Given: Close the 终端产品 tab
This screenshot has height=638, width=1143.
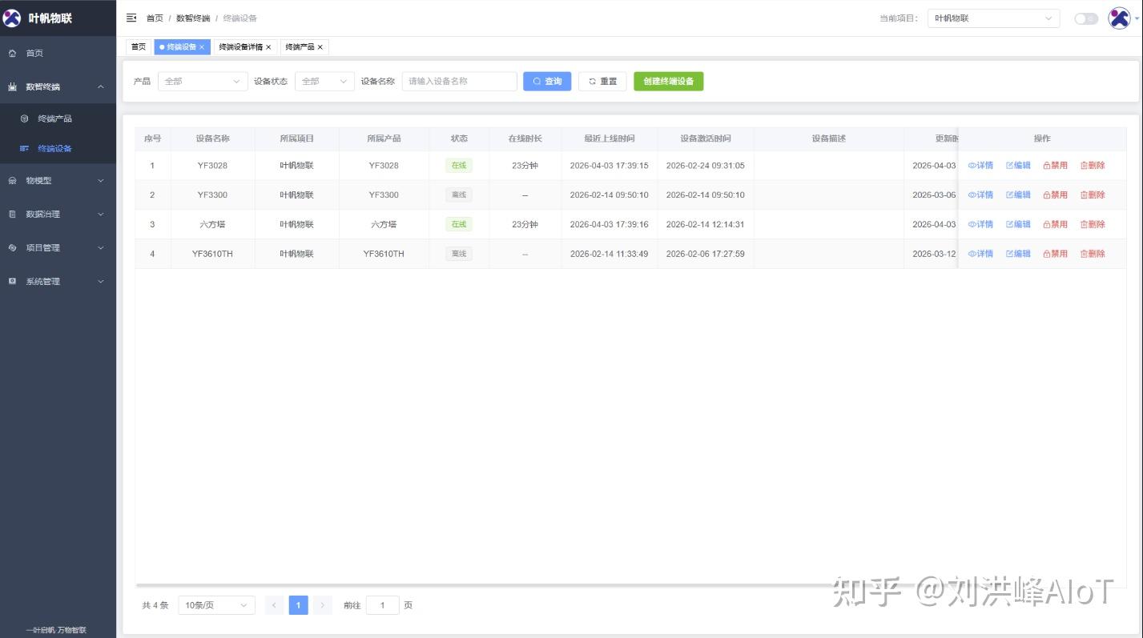Looking at the screenshot, I should 320,47.
